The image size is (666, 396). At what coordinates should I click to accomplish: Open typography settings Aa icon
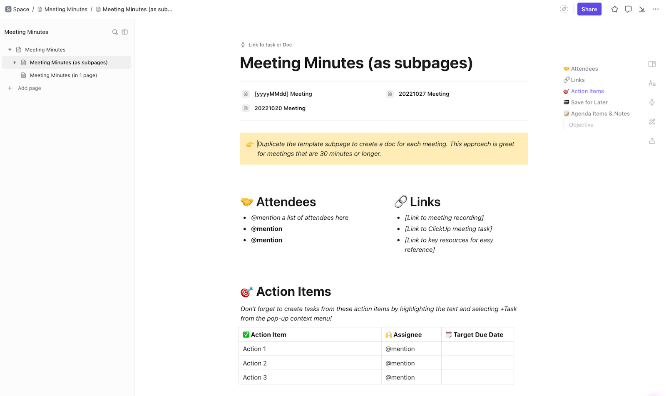click(652, 84)
